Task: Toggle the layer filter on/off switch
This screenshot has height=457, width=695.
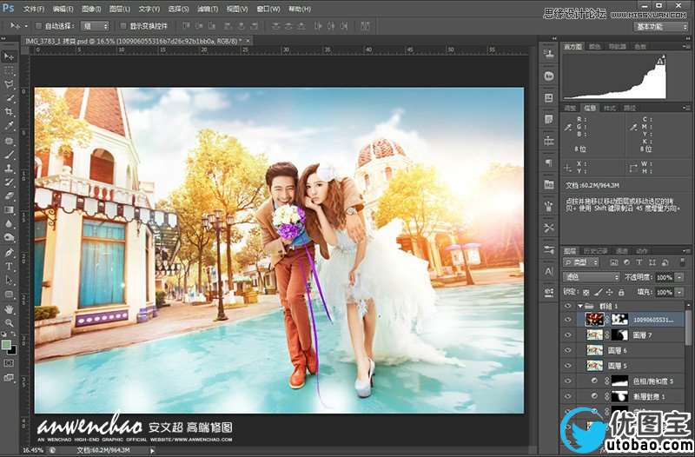Action: tap(682, 262)
